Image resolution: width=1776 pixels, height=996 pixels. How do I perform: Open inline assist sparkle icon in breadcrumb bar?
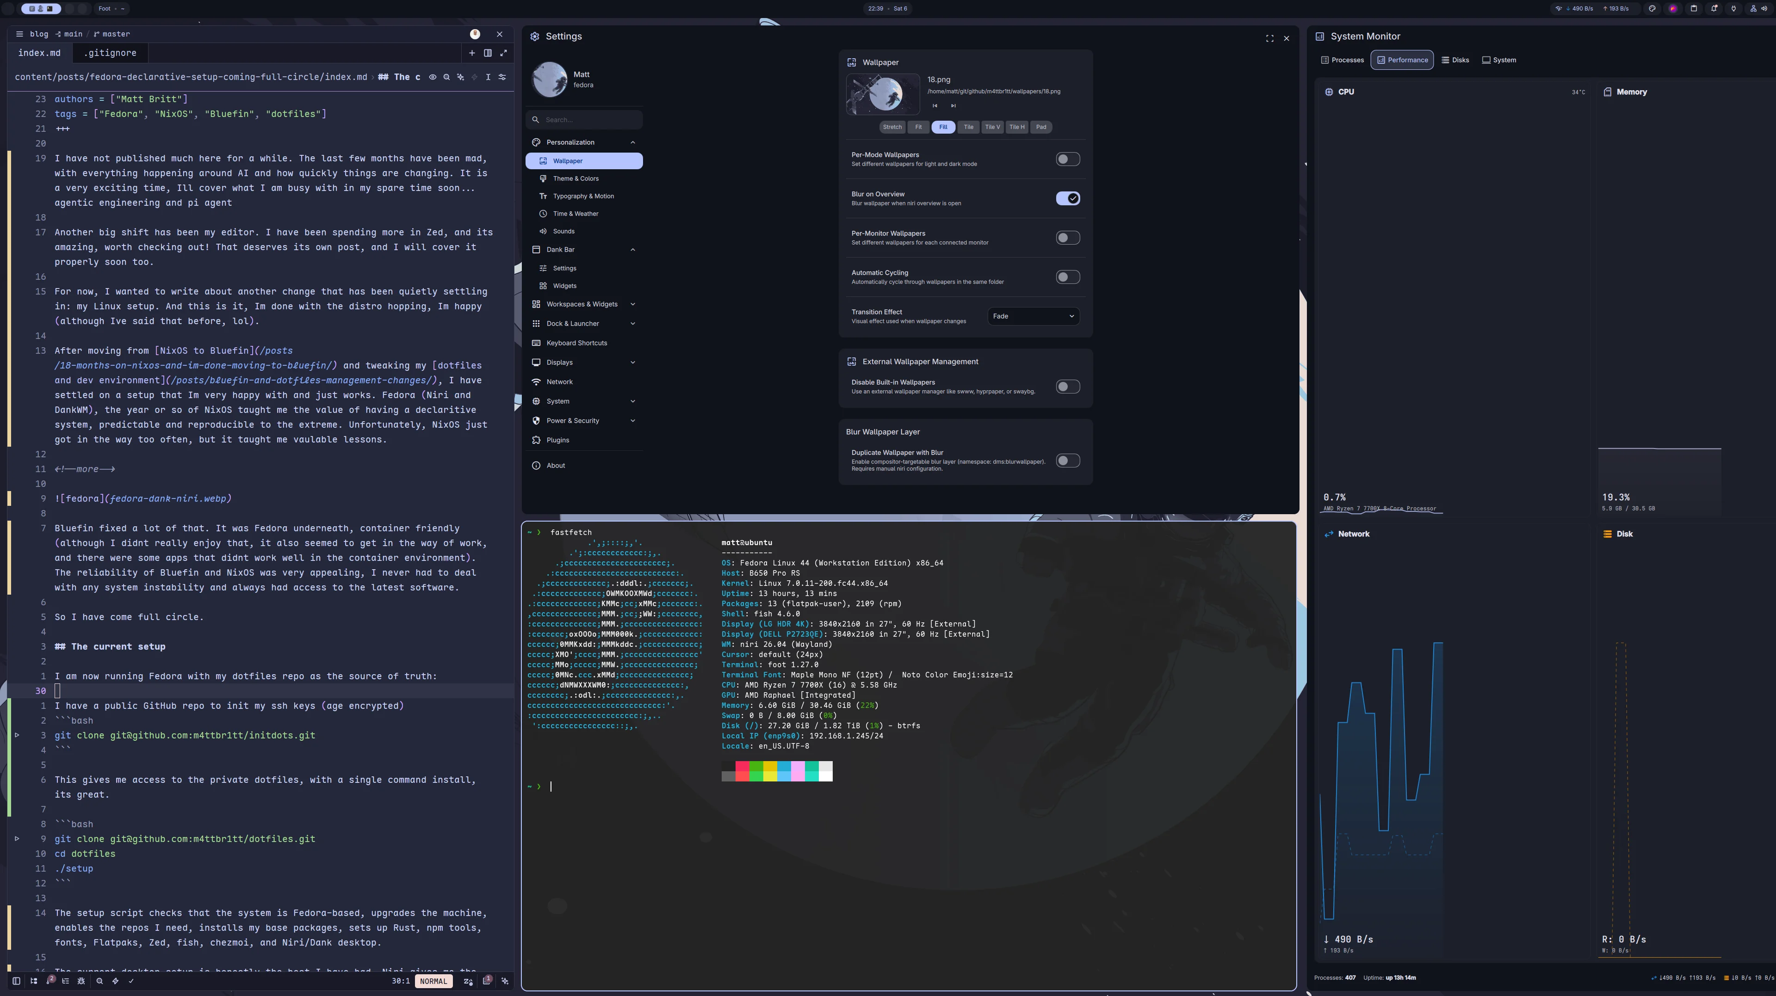(x=461, y=77)
